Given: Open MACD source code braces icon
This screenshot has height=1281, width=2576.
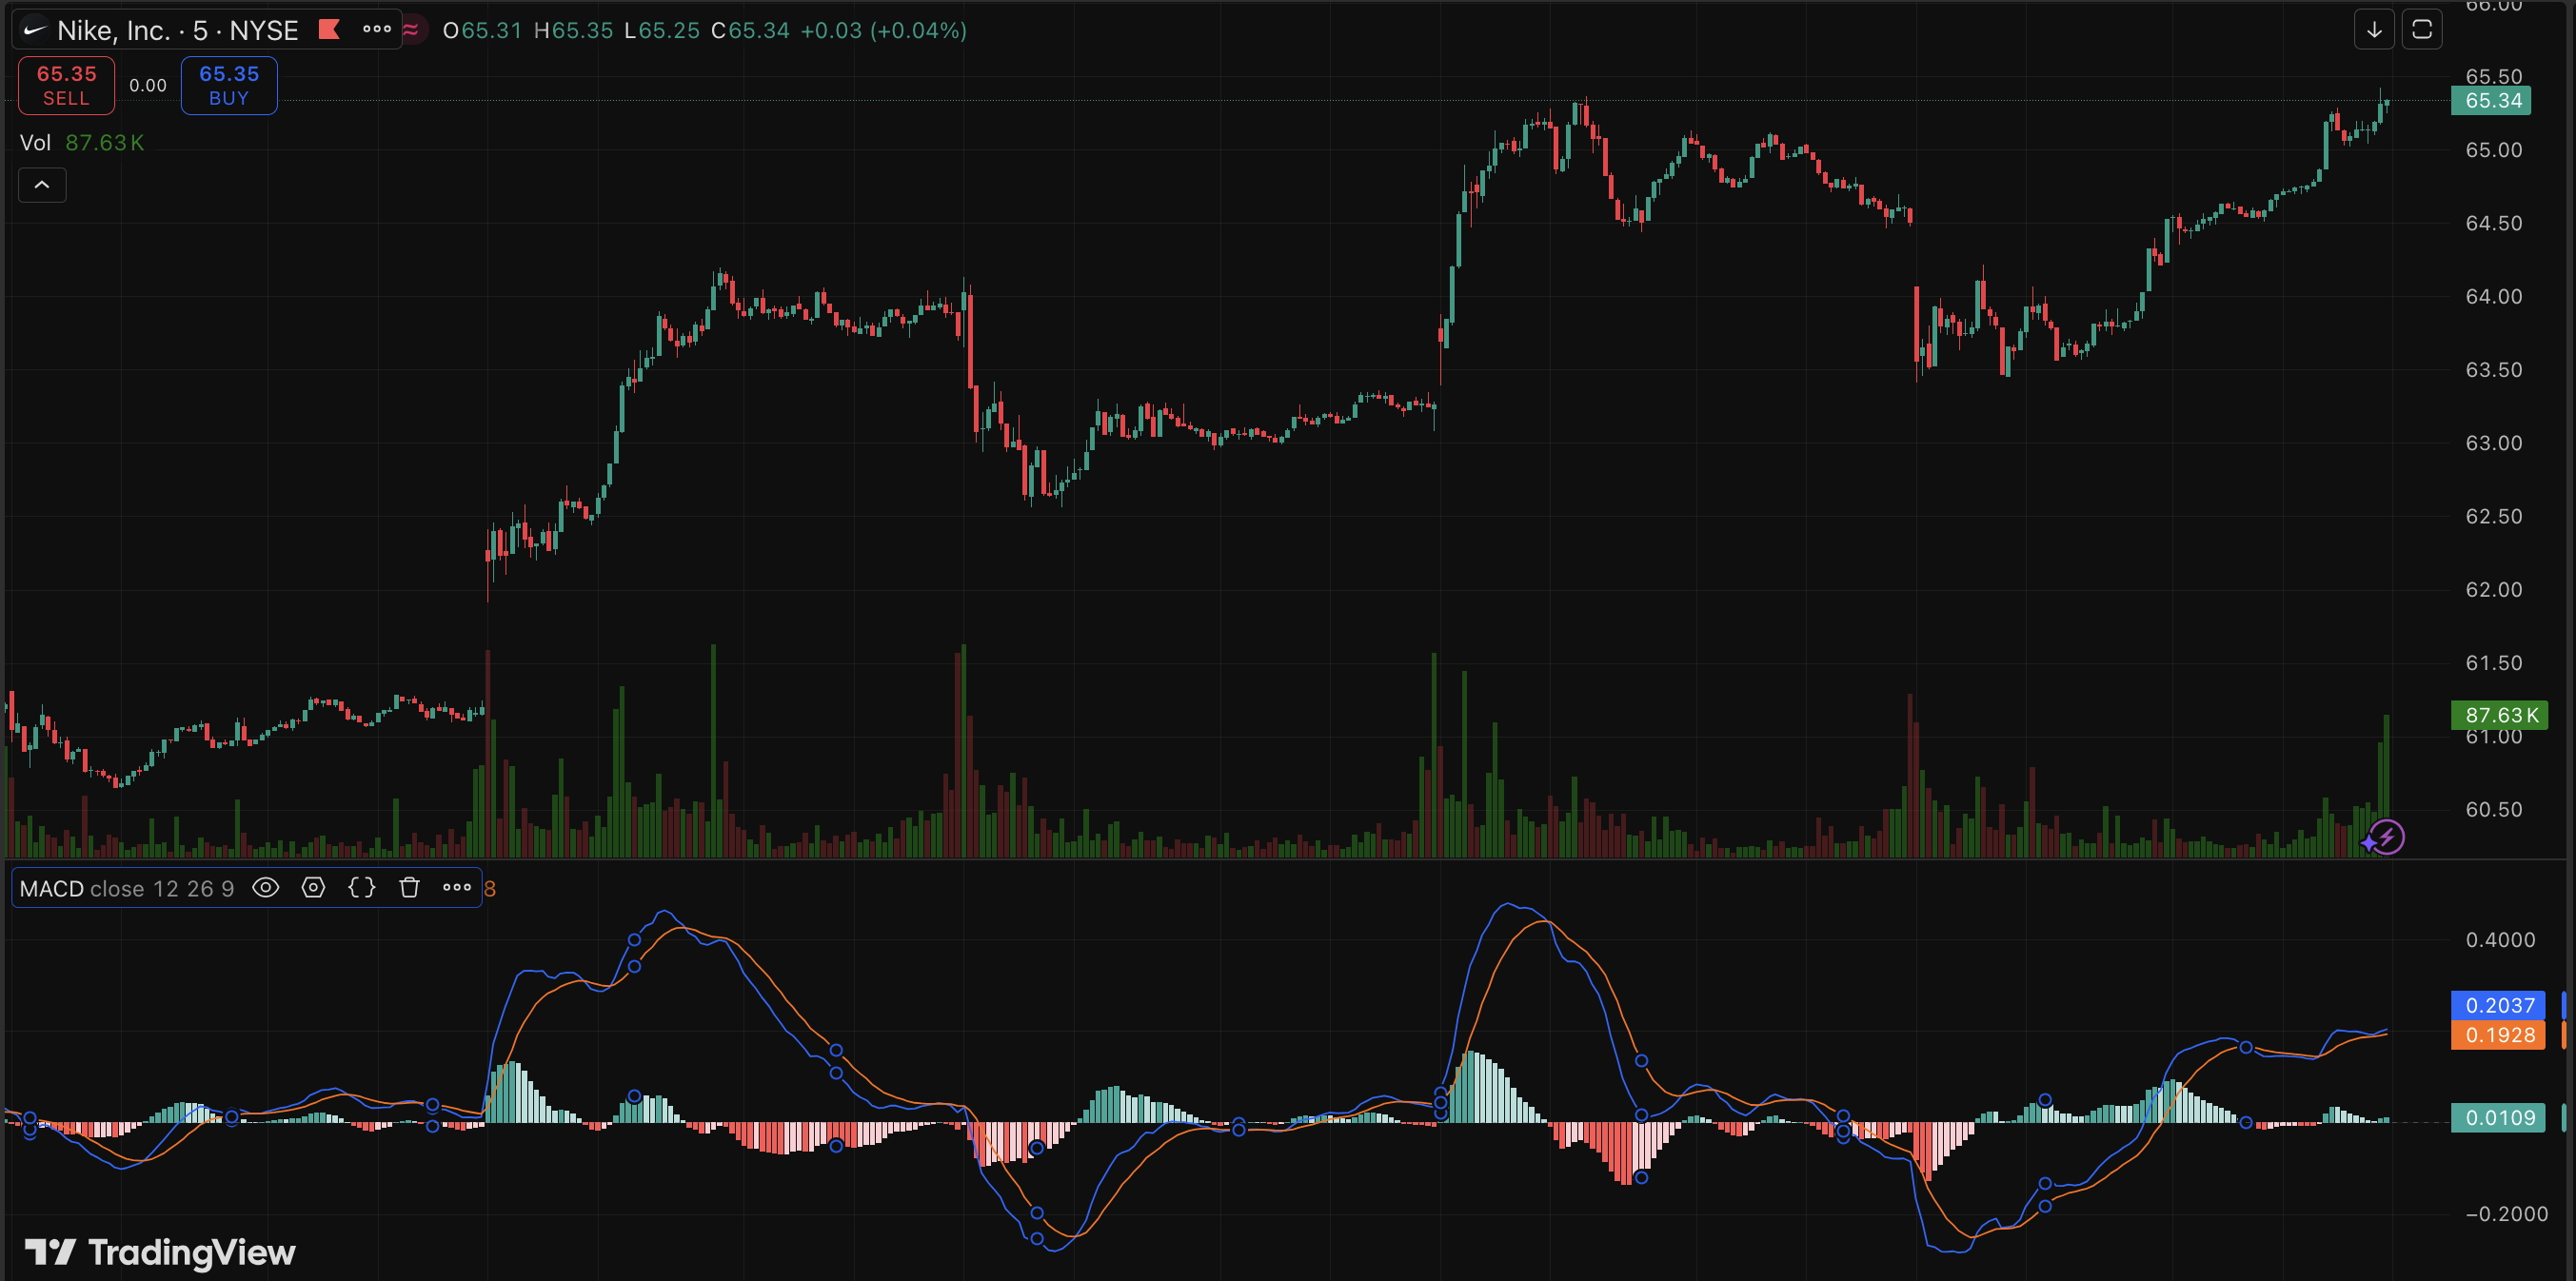Looking at the screenshot, I should pos(361,888).
